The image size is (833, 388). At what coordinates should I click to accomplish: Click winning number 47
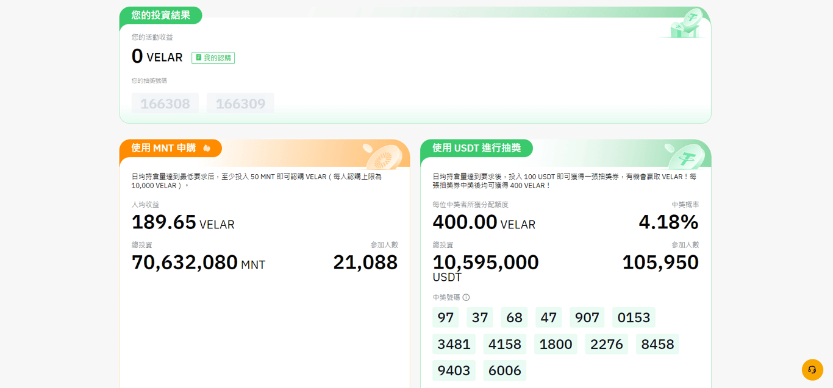549,317
